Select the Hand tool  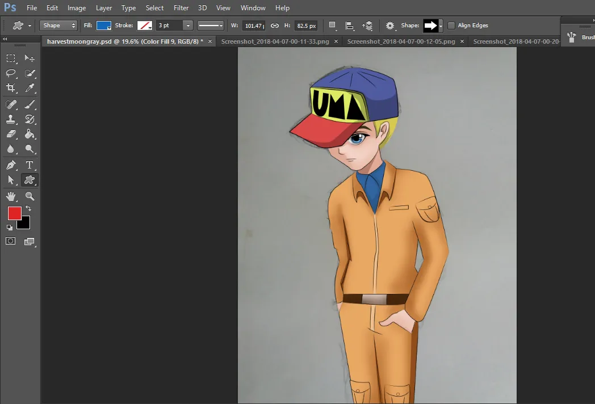pos(11,196)
